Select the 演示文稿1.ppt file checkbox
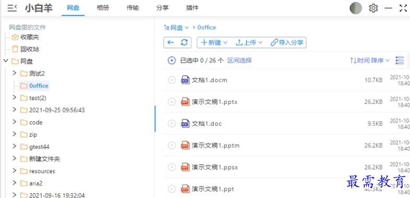The height and width of the screenshot is (198, 410). point(172,189)
